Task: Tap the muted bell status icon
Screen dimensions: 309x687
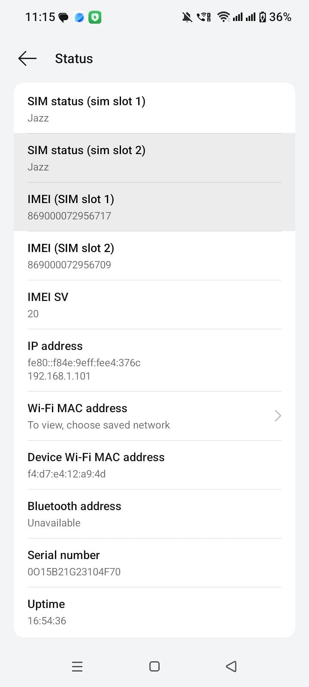Action: 187,17
